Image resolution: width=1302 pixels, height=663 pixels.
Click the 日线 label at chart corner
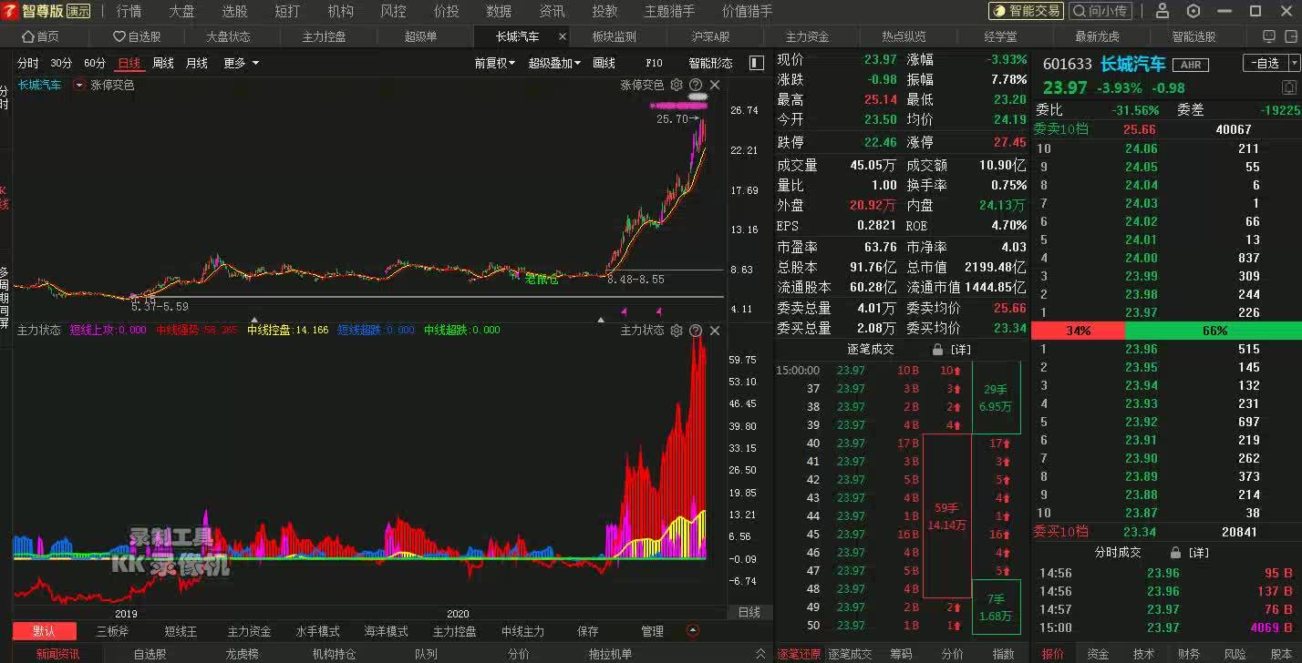pyautogui.click(x=749, y=612)
